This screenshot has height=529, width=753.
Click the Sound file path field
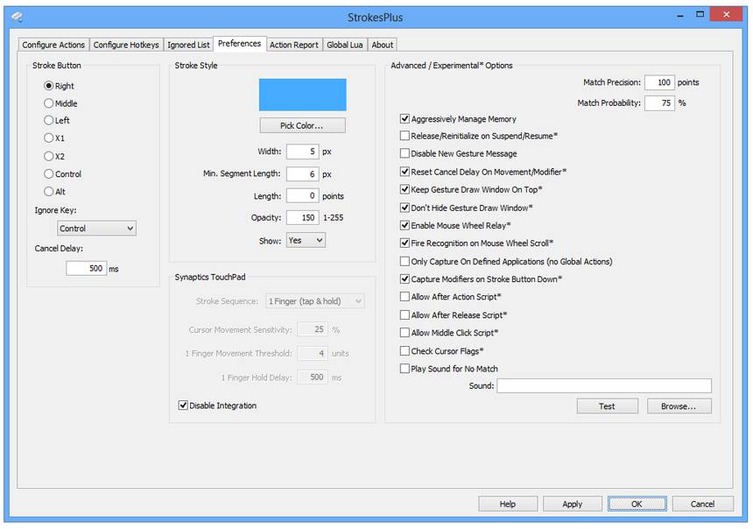[604, 386]
